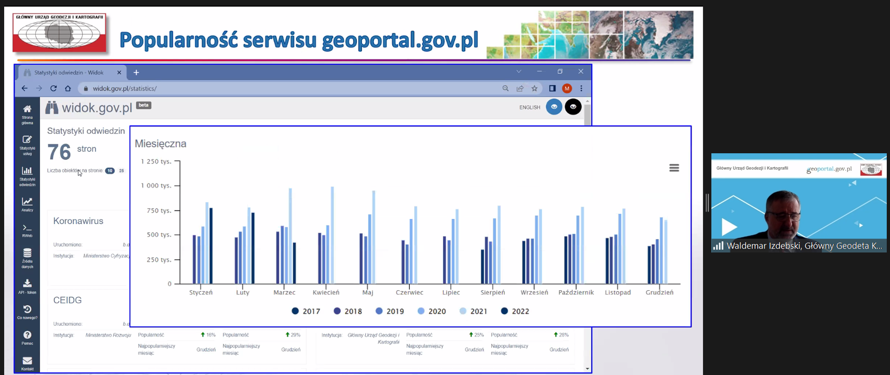Set 25 objects per page

pyautogui.click(x=121, y=171)
